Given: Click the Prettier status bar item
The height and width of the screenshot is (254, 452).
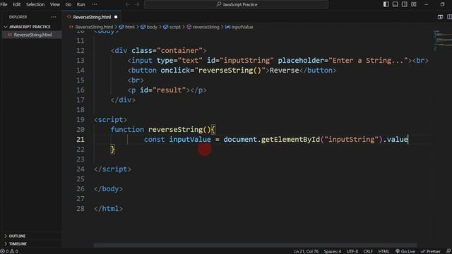Looking at the screenshot, I should (431, 251).
